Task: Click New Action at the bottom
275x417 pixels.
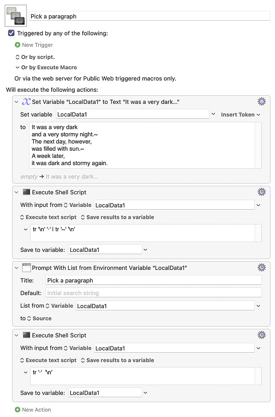Action: tap(34, 410)
